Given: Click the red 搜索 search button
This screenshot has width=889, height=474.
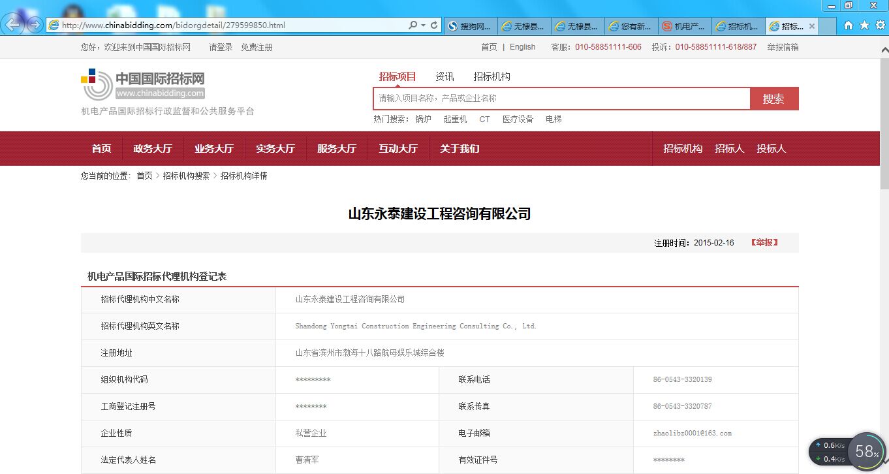Looking at the screenshot, I should [773, 99].
